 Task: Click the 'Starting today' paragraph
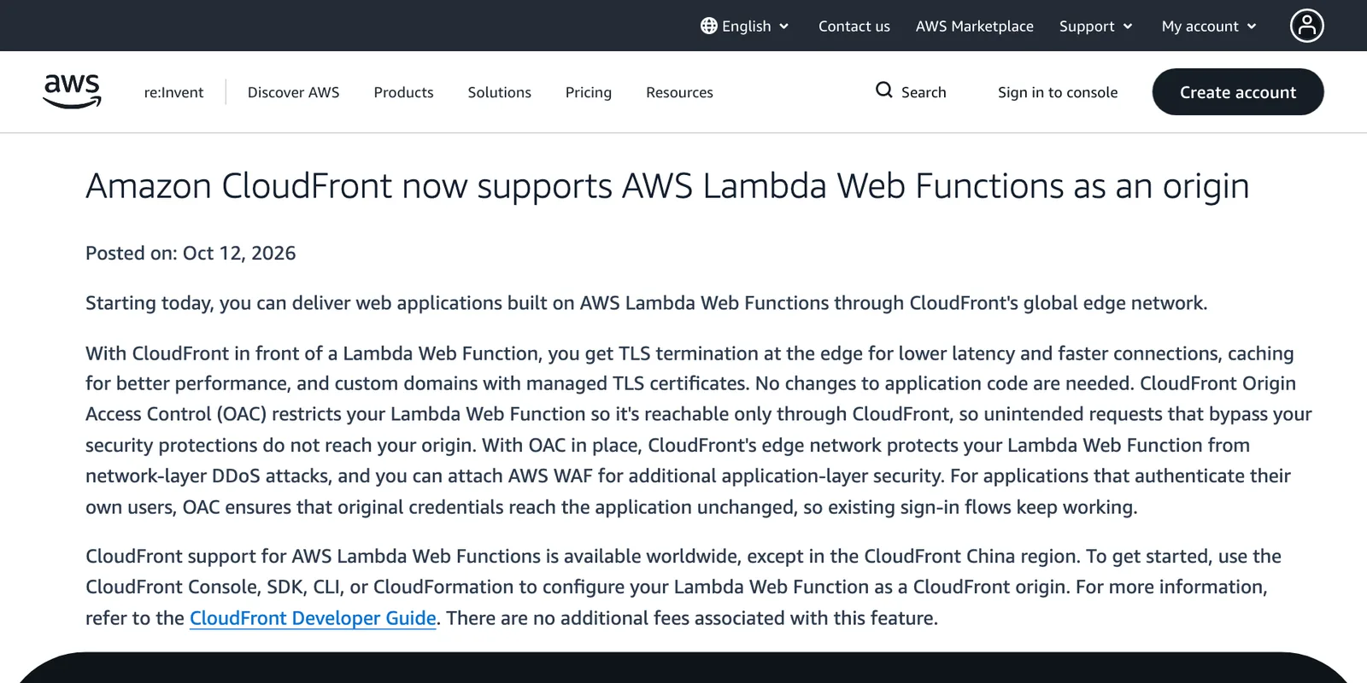(646, 303)
